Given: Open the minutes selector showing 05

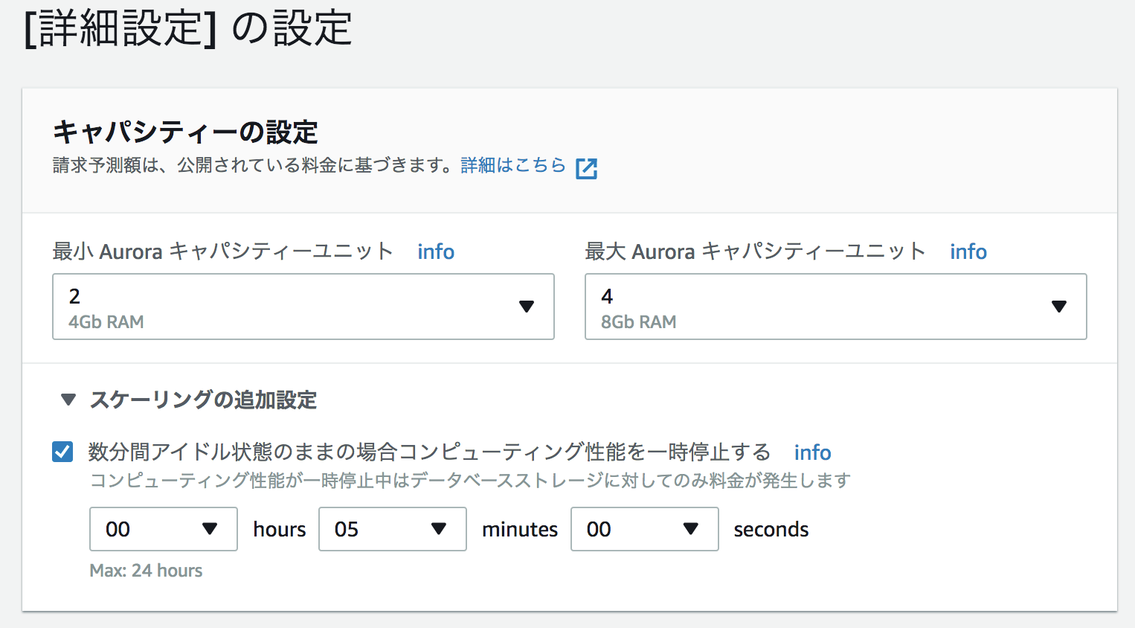Looking at the screenshot, I should tap(392, 529).
